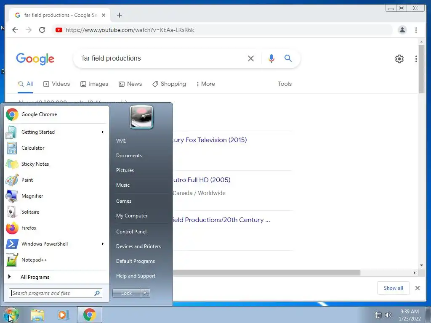Open Music from Start menu

(x=122, y=185)
